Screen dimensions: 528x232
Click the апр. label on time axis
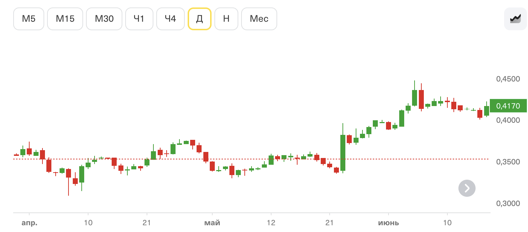(30, 223)
